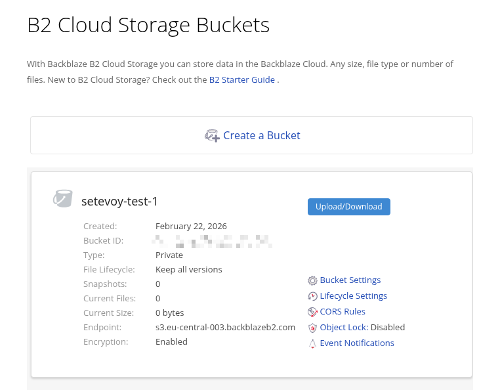
Task: Open the Object Lock link
Action: click(x=343, y=328)
